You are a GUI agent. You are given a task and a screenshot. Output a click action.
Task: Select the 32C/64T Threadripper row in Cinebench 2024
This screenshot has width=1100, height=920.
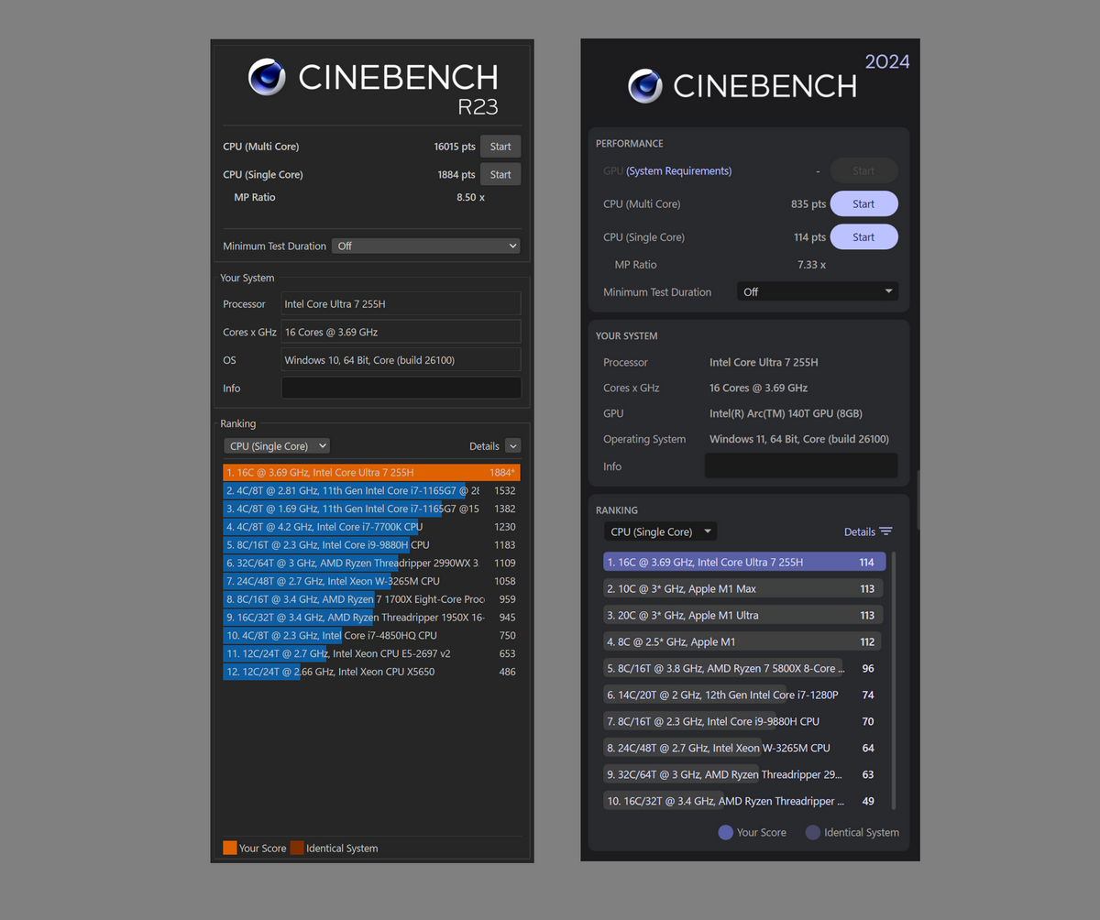(x=744, y=774)
